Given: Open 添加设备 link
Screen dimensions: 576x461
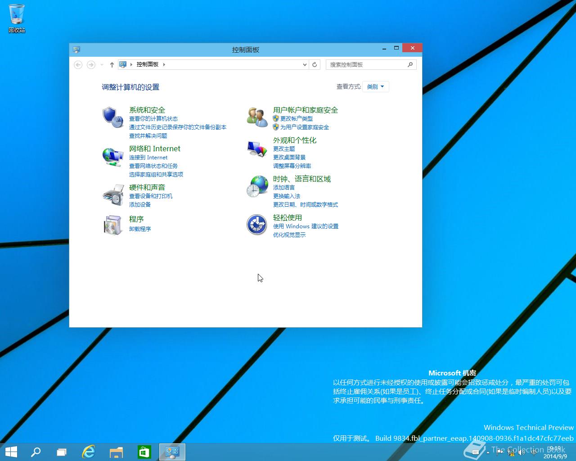Looking at the screenshot, I should (140, 204).
